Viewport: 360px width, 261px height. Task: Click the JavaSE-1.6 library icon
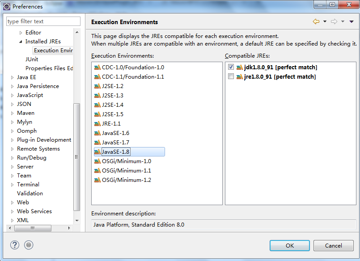coord(97,133)
